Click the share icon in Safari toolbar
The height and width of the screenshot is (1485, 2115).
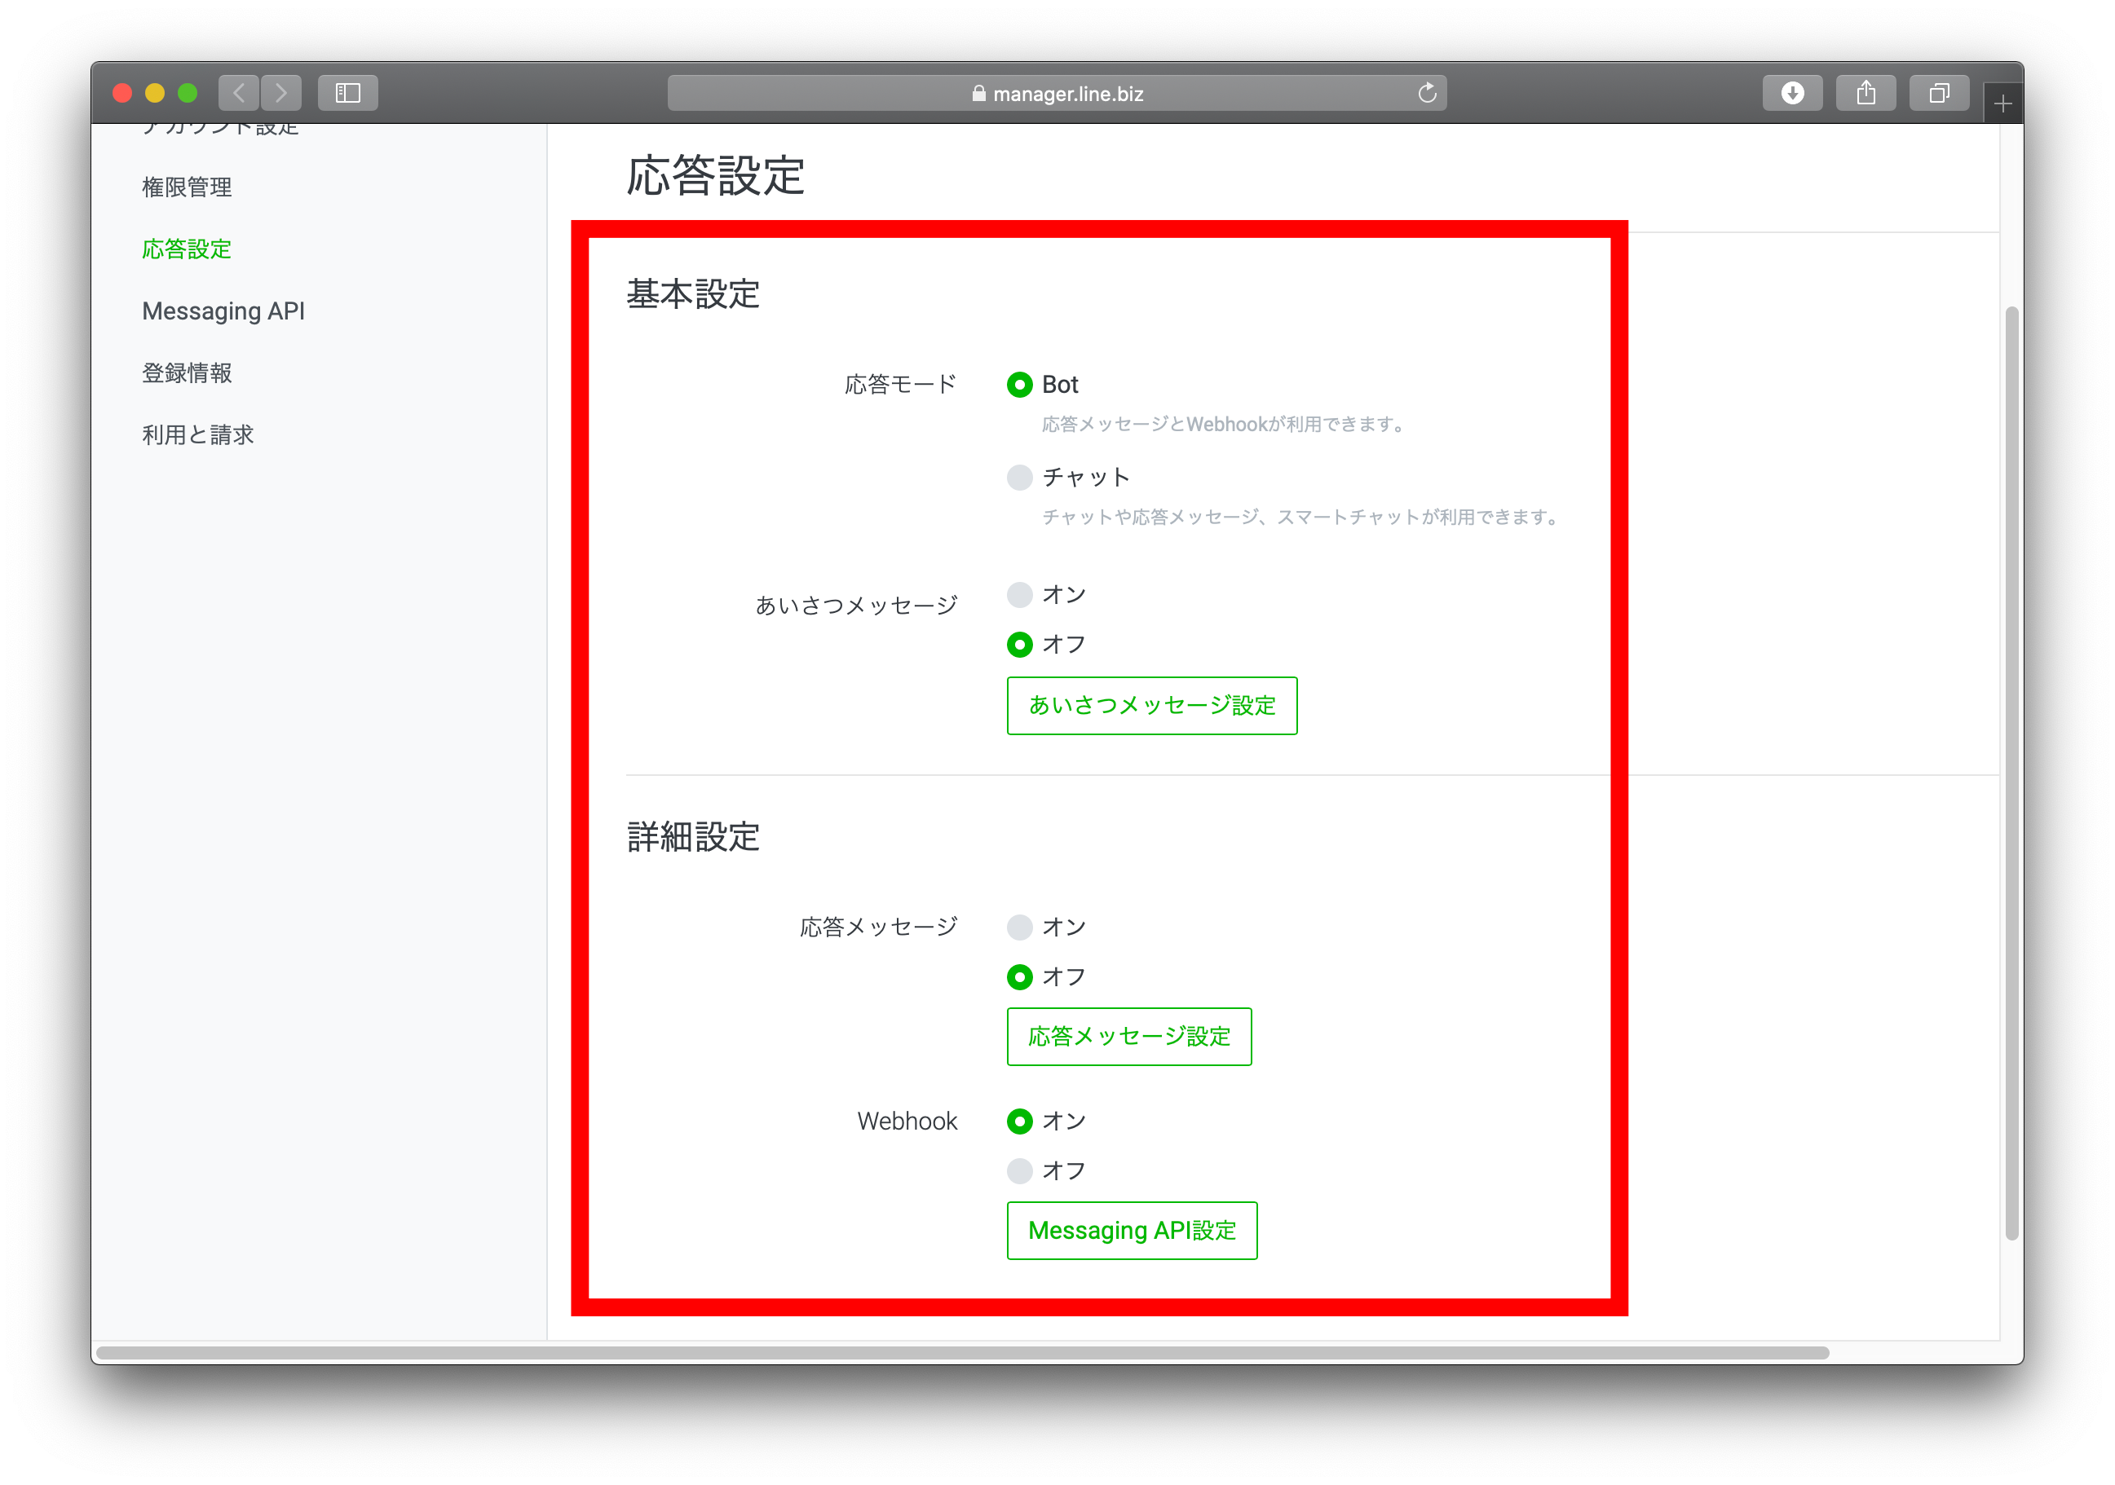[x=1866, y=92]
